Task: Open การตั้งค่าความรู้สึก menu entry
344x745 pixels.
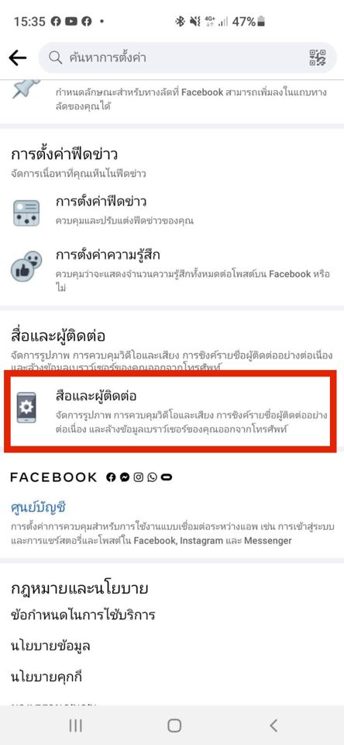Action: [172, 270]
